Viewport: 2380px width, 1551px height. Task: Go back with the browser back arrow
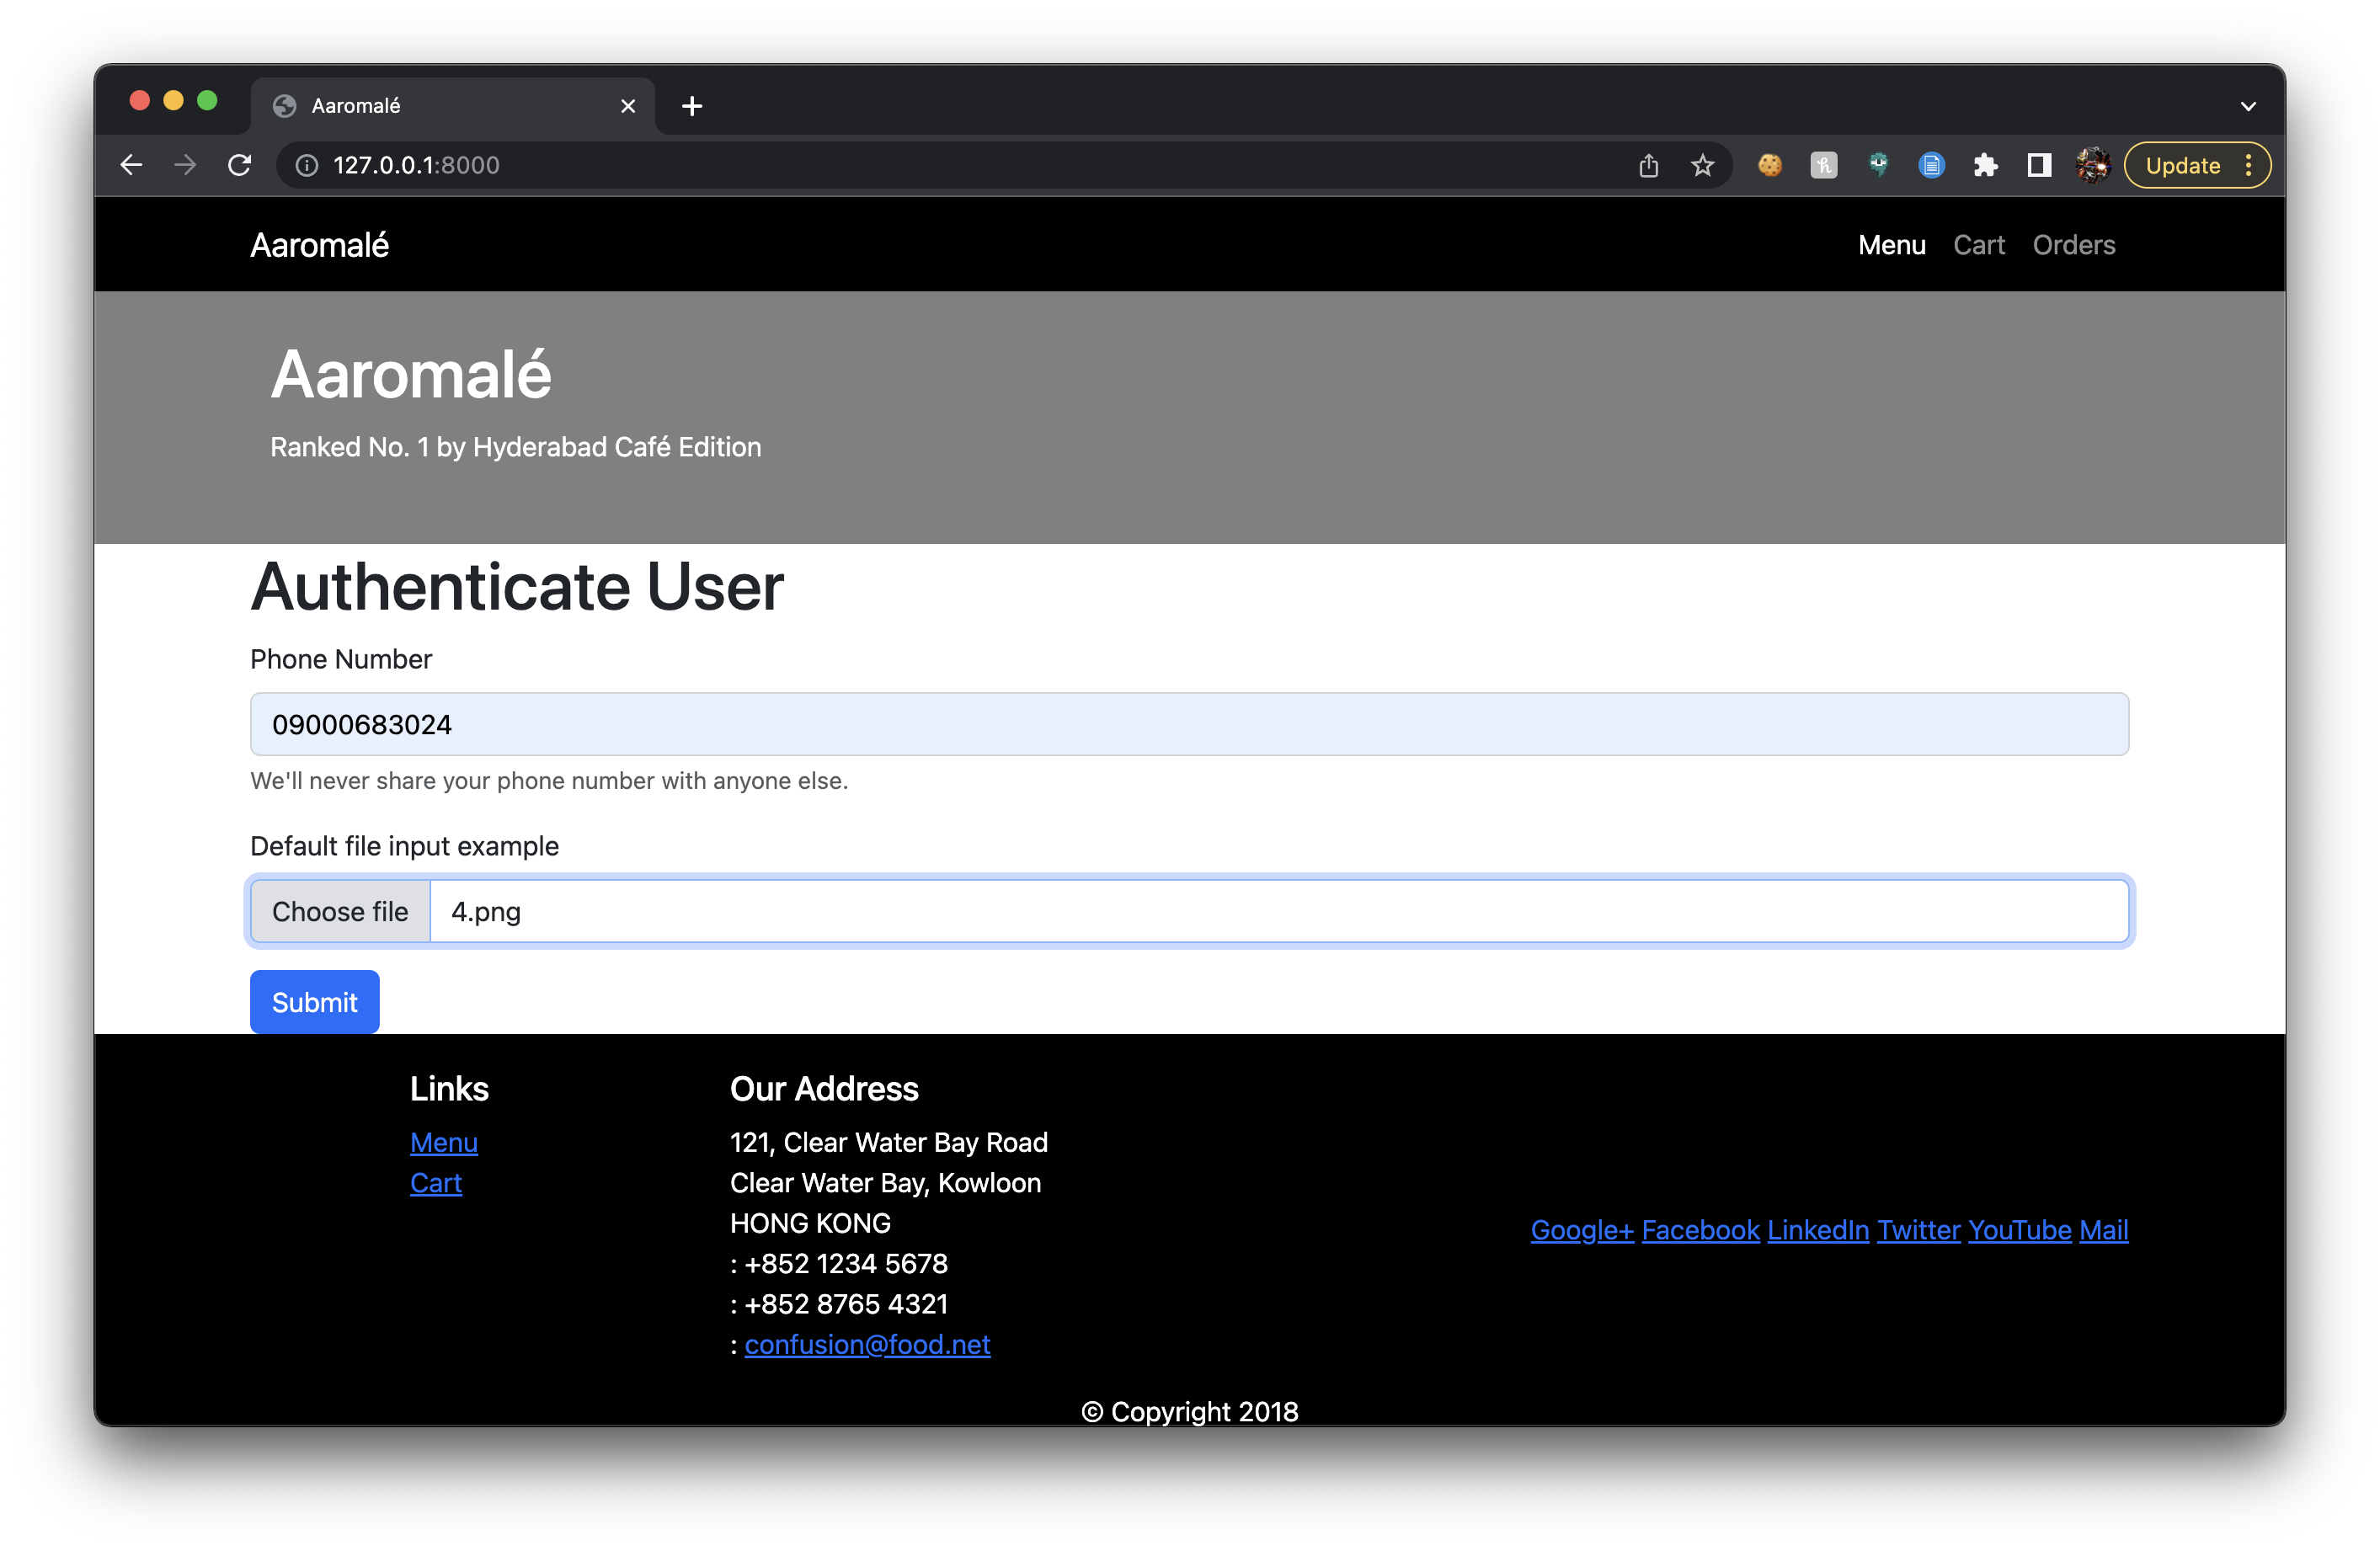pyautogui.click(x=131, y=165)
